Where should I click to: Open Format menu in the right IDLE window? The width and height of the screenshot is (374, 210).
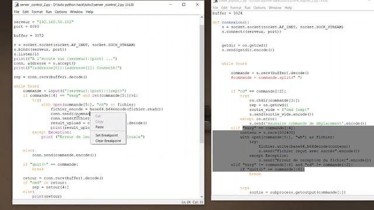point(236,8)
